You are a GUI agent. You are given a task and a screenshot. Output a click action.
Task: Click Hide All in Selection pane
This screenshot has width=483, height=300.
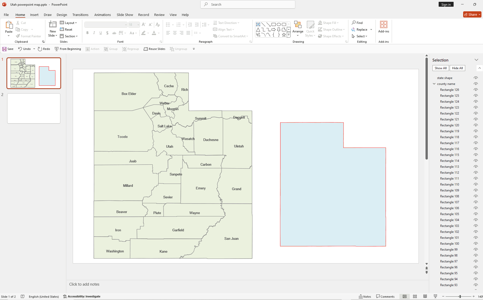[x=457, y=68]
